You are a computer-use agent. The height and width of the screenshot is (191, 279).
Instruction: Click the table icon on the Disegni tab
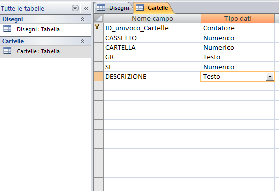101,8
